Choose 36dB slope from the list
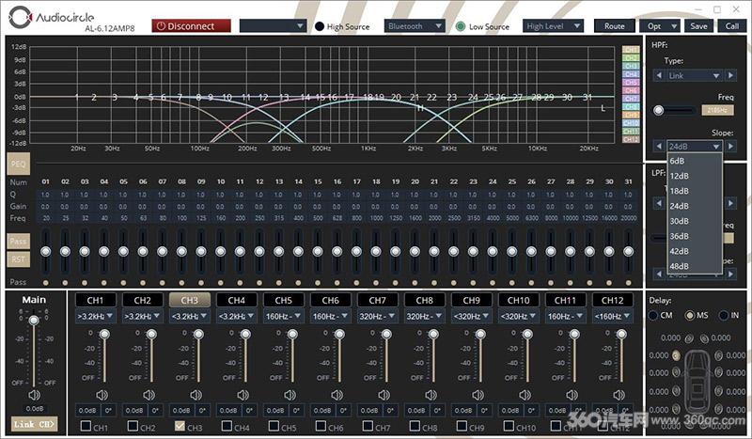This screenshot has height=439, width=752. tap(695, 236)
